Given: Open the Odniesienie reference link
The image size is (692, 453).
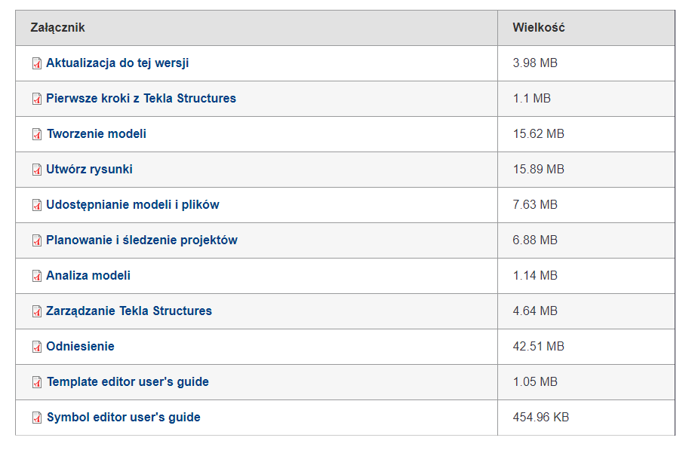Looking at the screenshot, I should pos(80,347).
